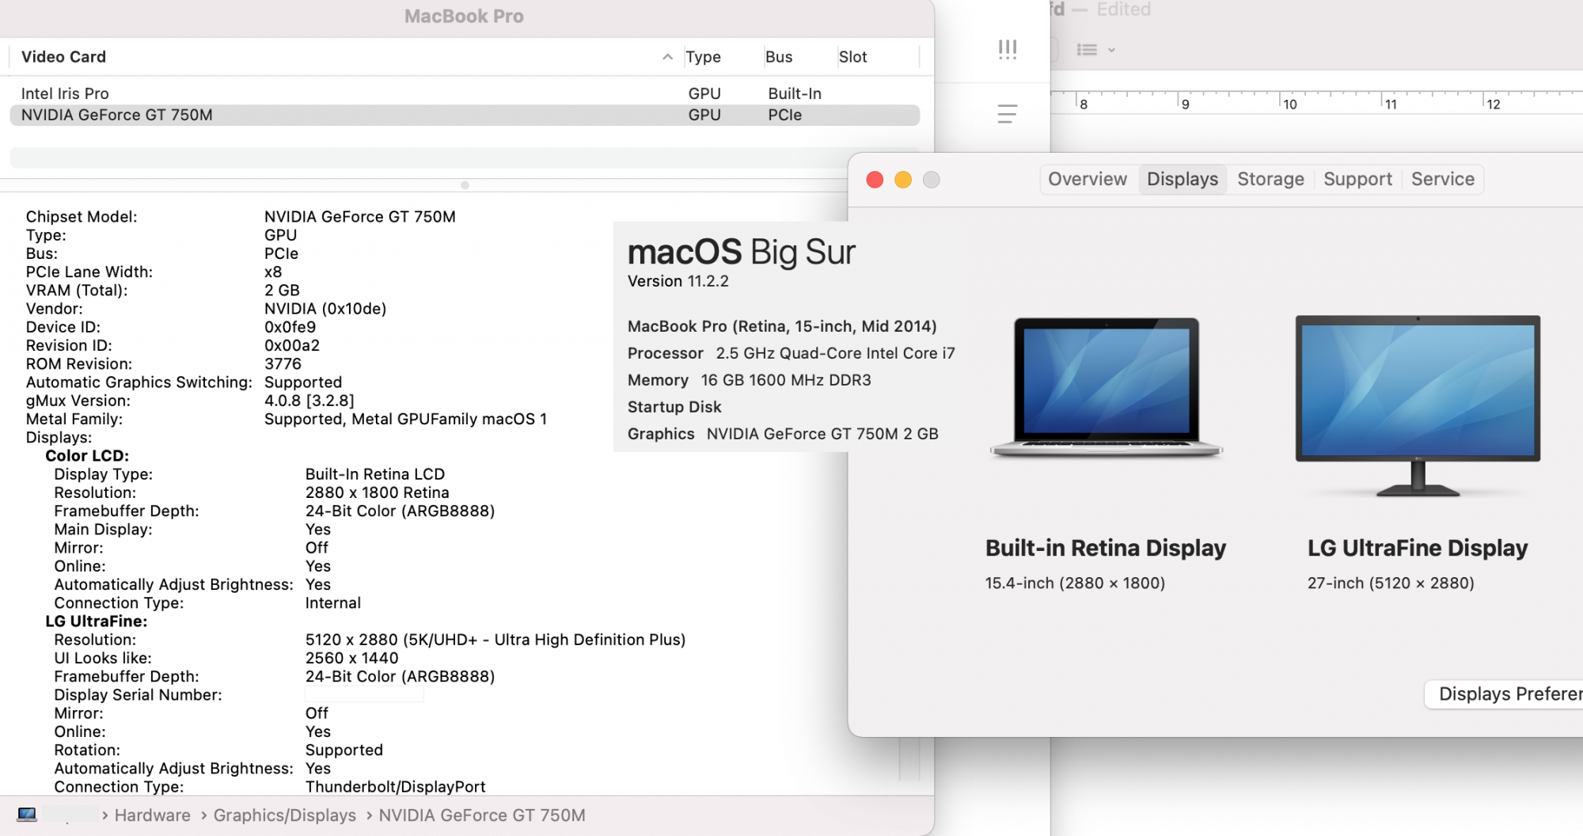Click Hardware in the path bar
The width and height of the screenshot is (1583, 836).
[x=152, y=815]
